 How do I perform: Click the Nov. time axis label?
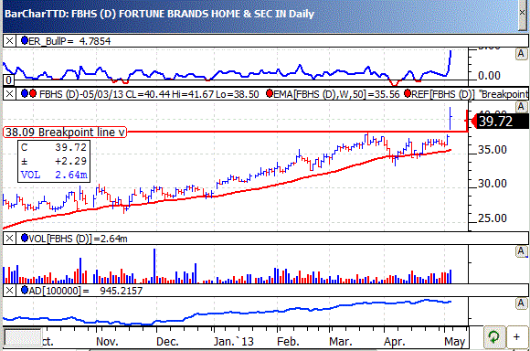[107, 342]
